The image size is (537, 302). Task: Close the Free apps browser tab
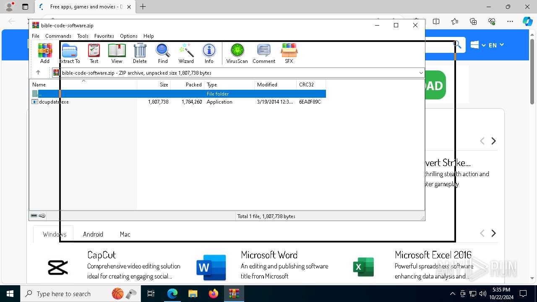(129, 7)
